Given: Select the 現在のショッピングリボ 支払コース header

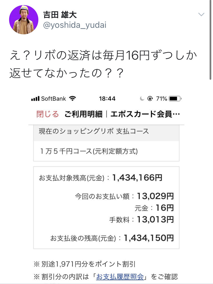Looking at the screenshot, I should coord(94,132).
